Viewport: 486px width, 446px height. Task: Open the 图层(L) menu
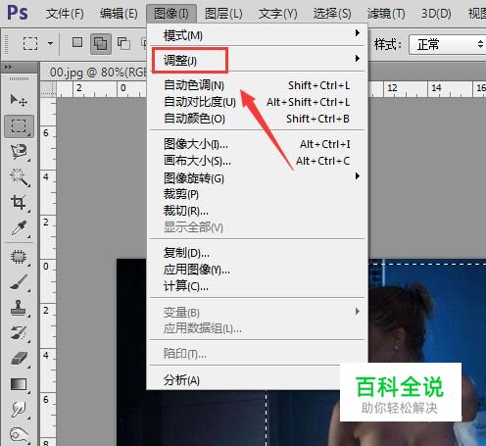click(x=223, y=14)
